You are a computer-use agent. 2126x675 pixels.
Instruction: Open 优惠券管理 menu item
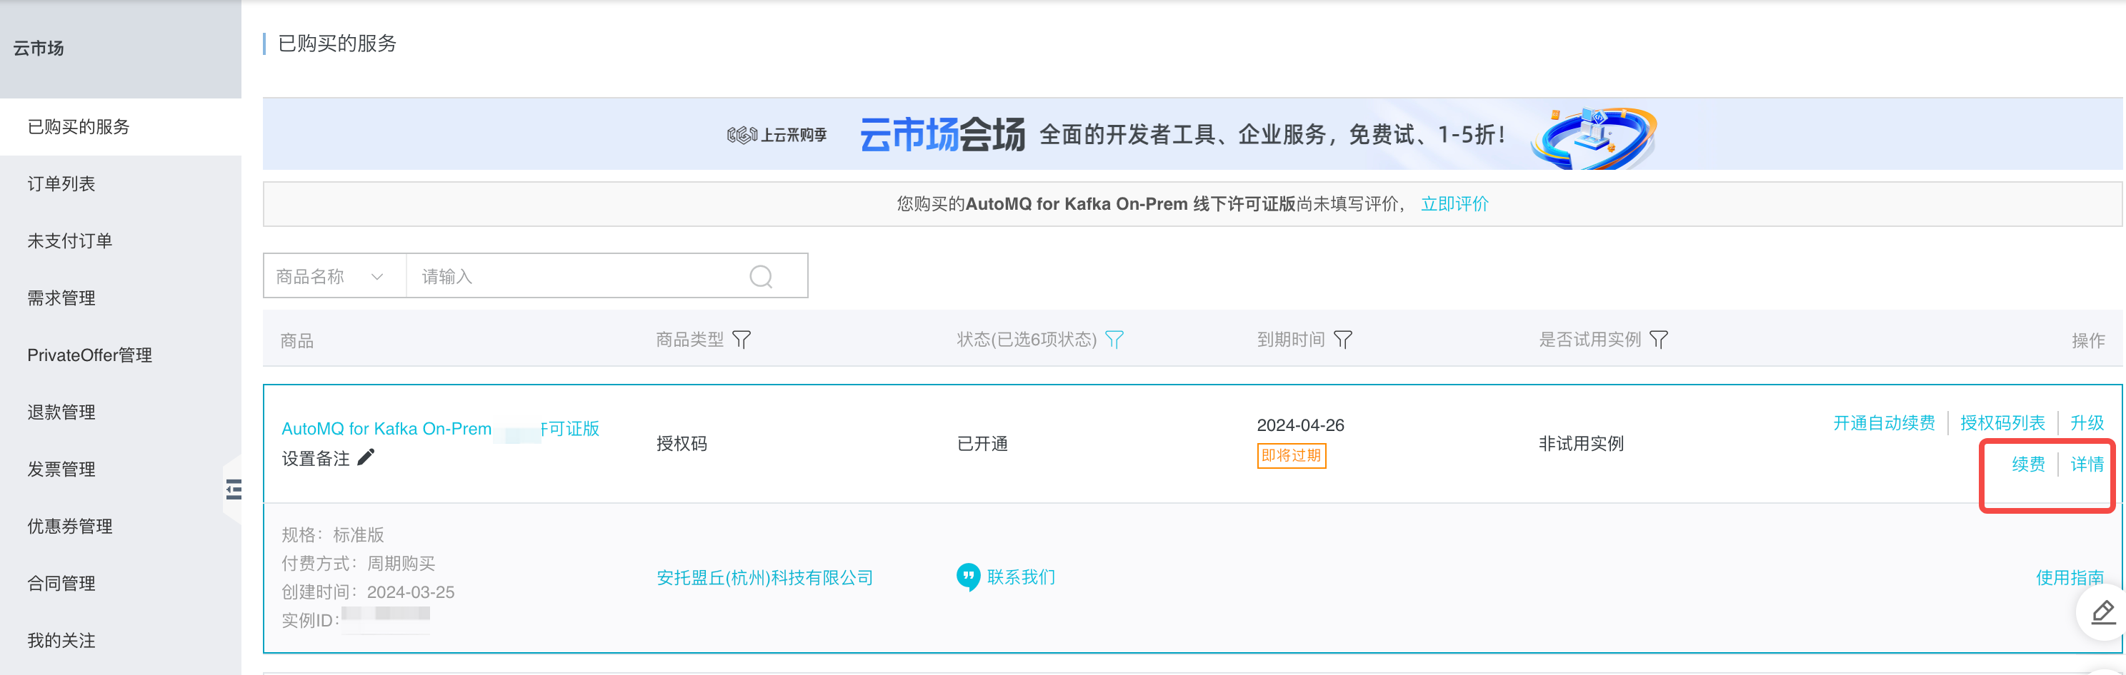coord(121,526)
